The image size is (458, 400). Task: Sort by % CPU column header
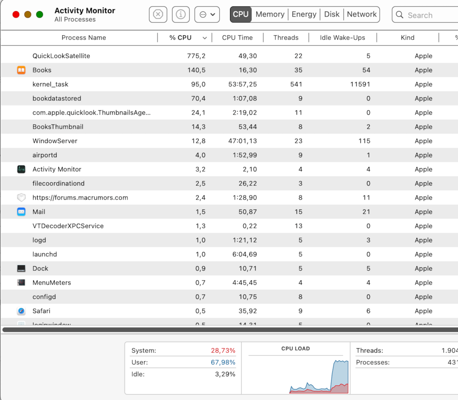point(180,38)
